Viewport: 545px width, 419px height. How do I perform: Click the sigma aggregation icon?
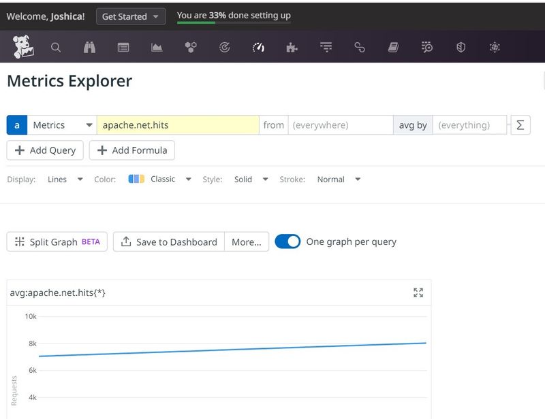[x=520, y=125]
